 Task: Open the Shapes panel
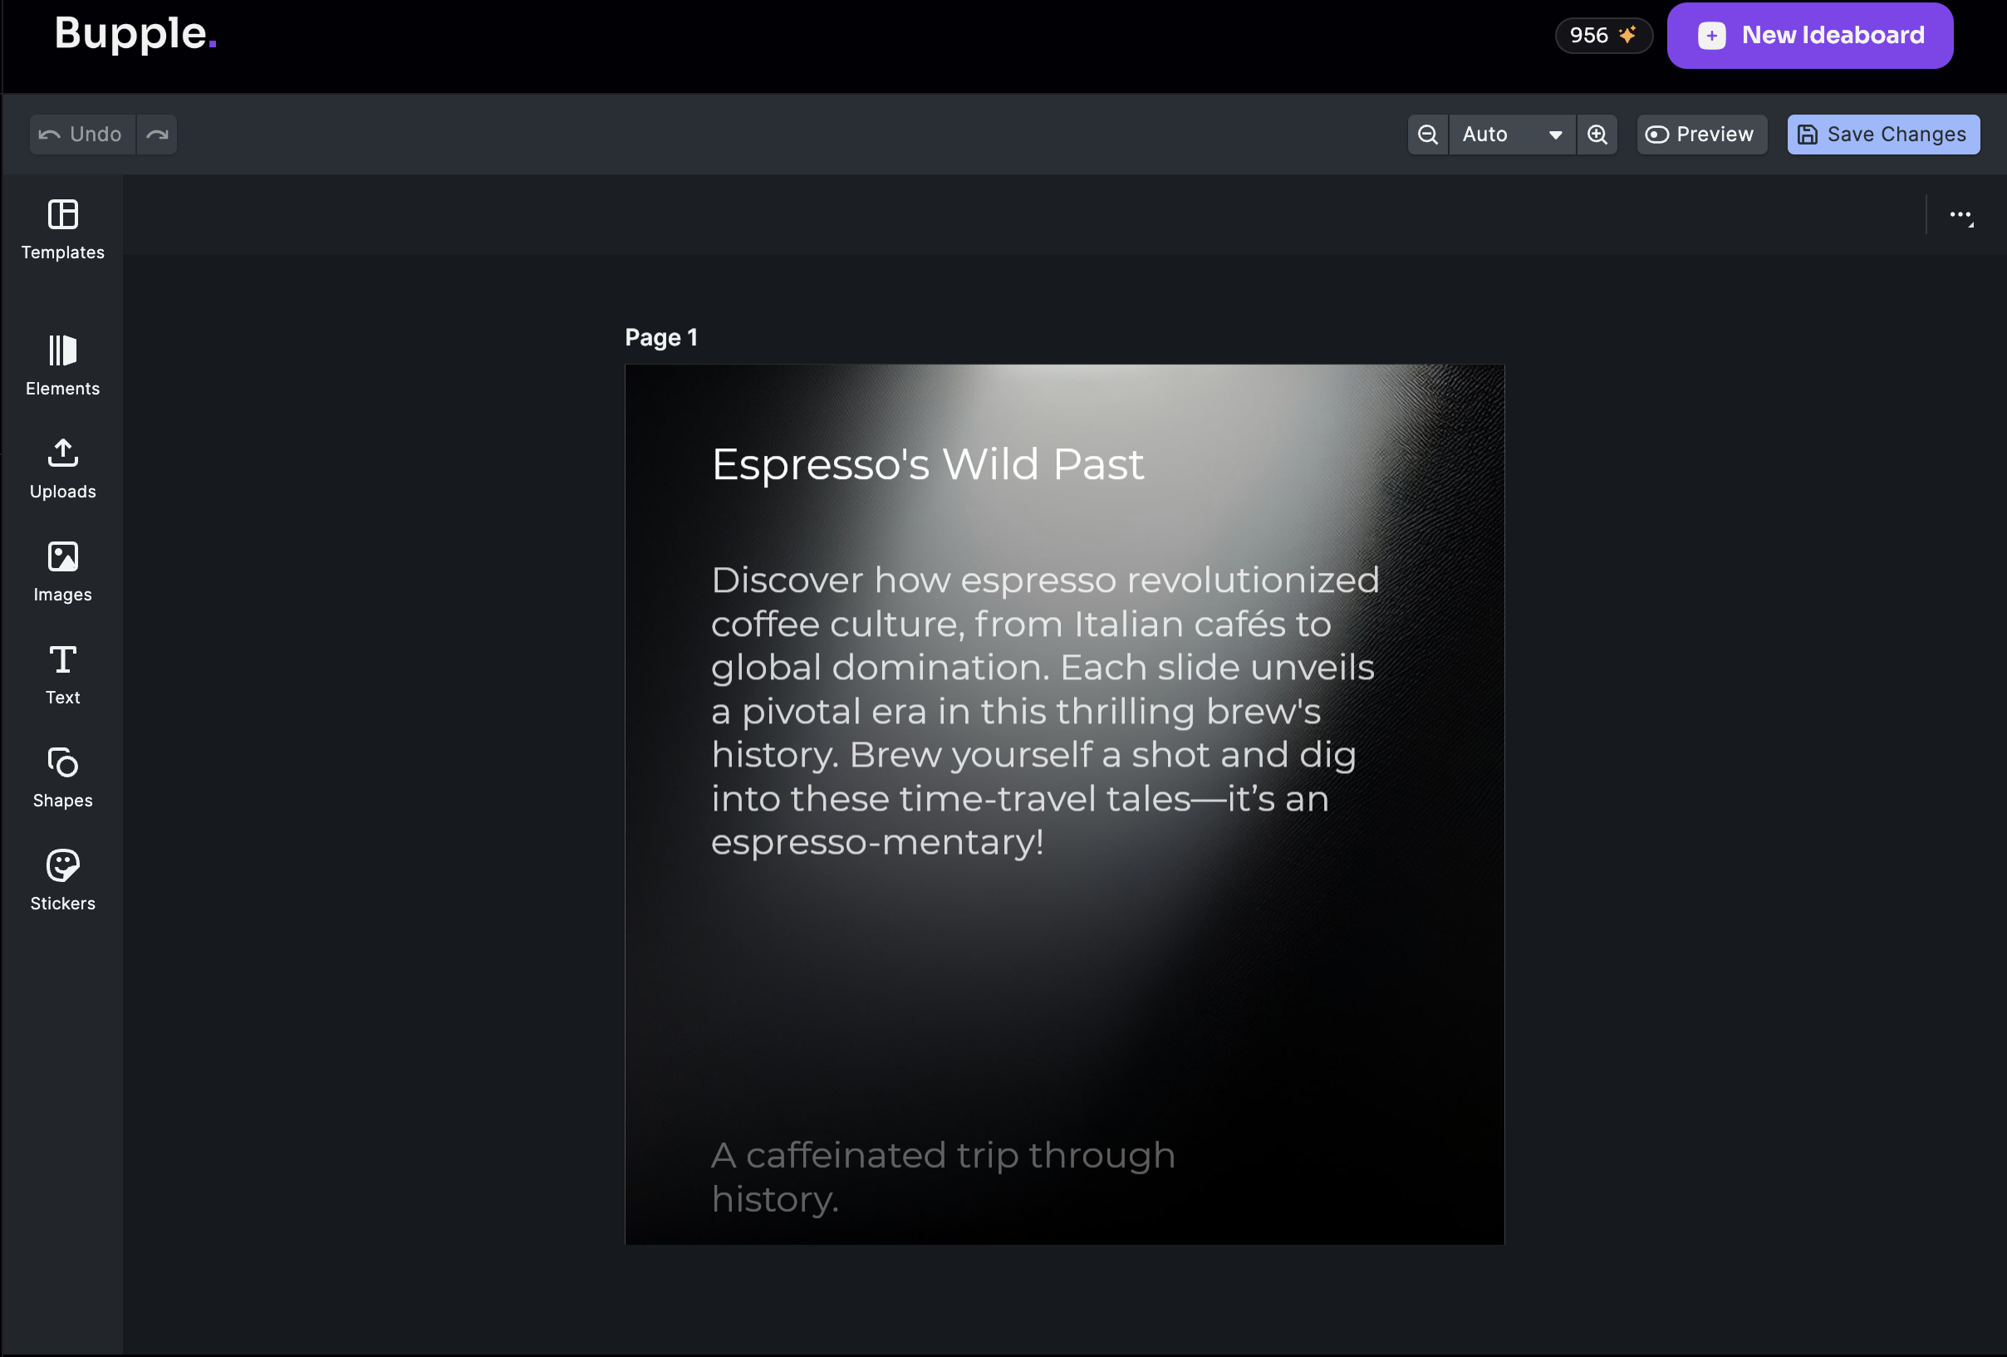tap(62, 776)
